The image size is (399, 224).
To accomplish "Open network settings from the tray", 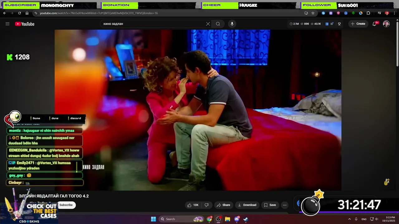I will pyautogui.click(x=372, y=219).
